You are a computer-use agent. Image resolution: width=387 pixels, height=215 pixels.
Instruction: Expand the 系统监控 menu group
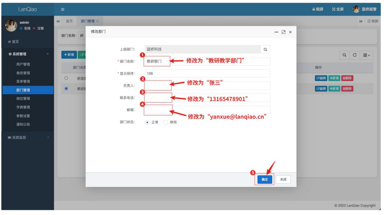[28, 137]
